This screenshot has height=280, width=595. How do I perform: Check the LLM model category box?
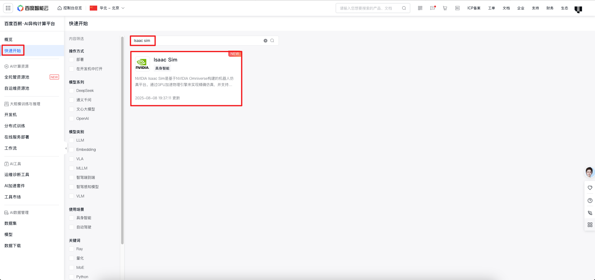[x=72, y=140]
